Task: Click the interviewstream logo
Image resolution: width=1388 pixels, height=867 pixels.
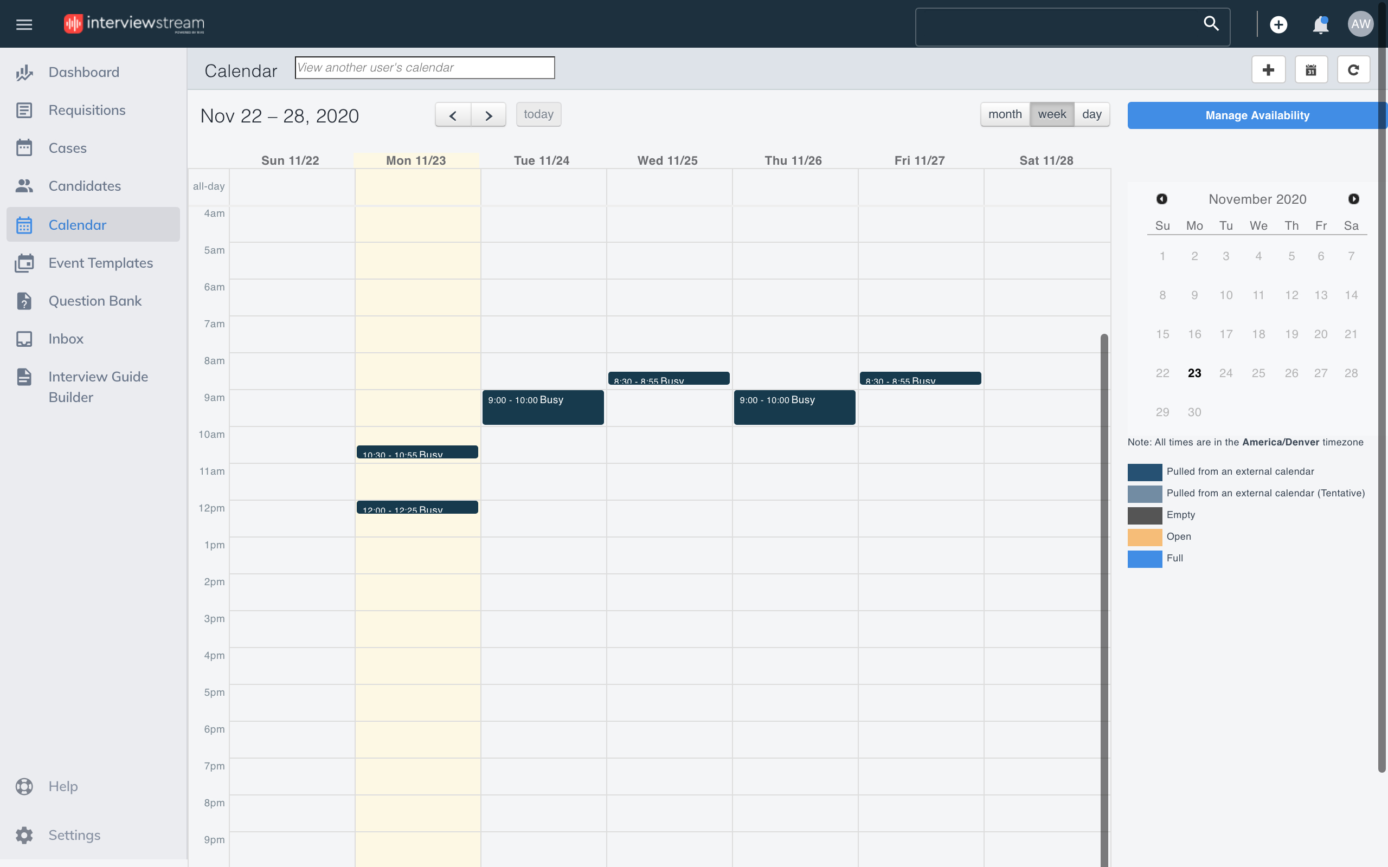Action: pos(133,23)
